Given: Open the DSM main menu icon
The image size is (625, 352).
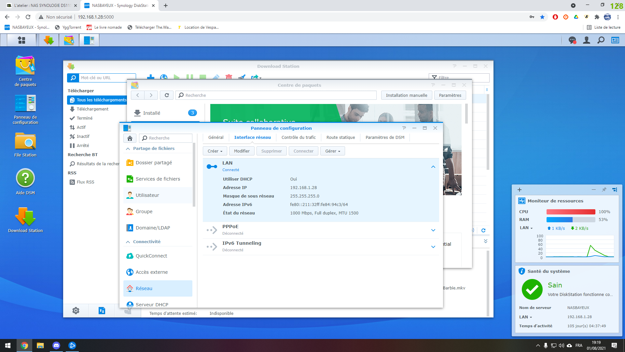Looking at the screenshot, I should pyautogui.click(x=21, y=40).
